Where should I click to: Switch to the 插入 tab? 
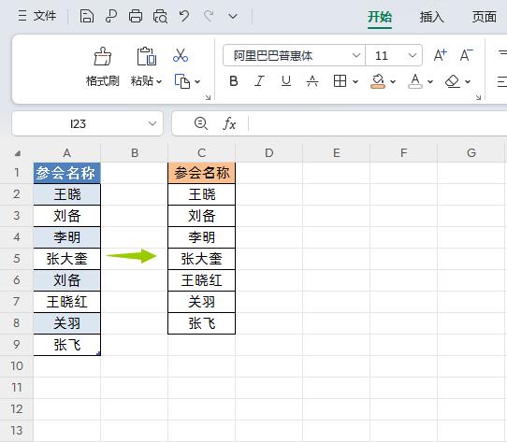(431, 17)
